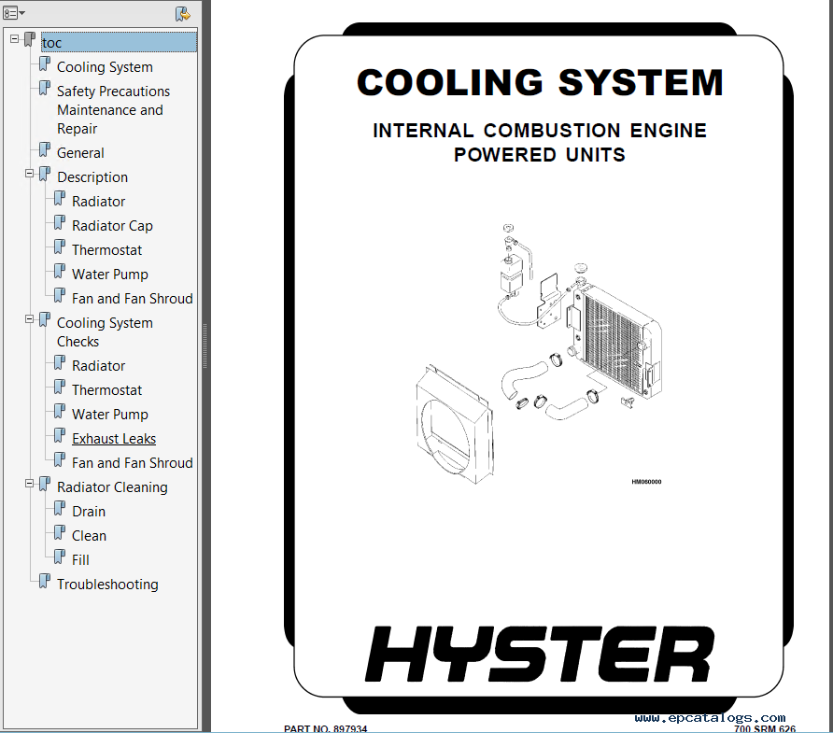Go to the General bookmark

pos(80,153)
